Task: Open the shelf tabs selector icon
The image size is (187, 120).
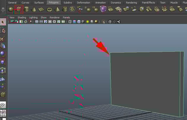Action: point(3,8)
